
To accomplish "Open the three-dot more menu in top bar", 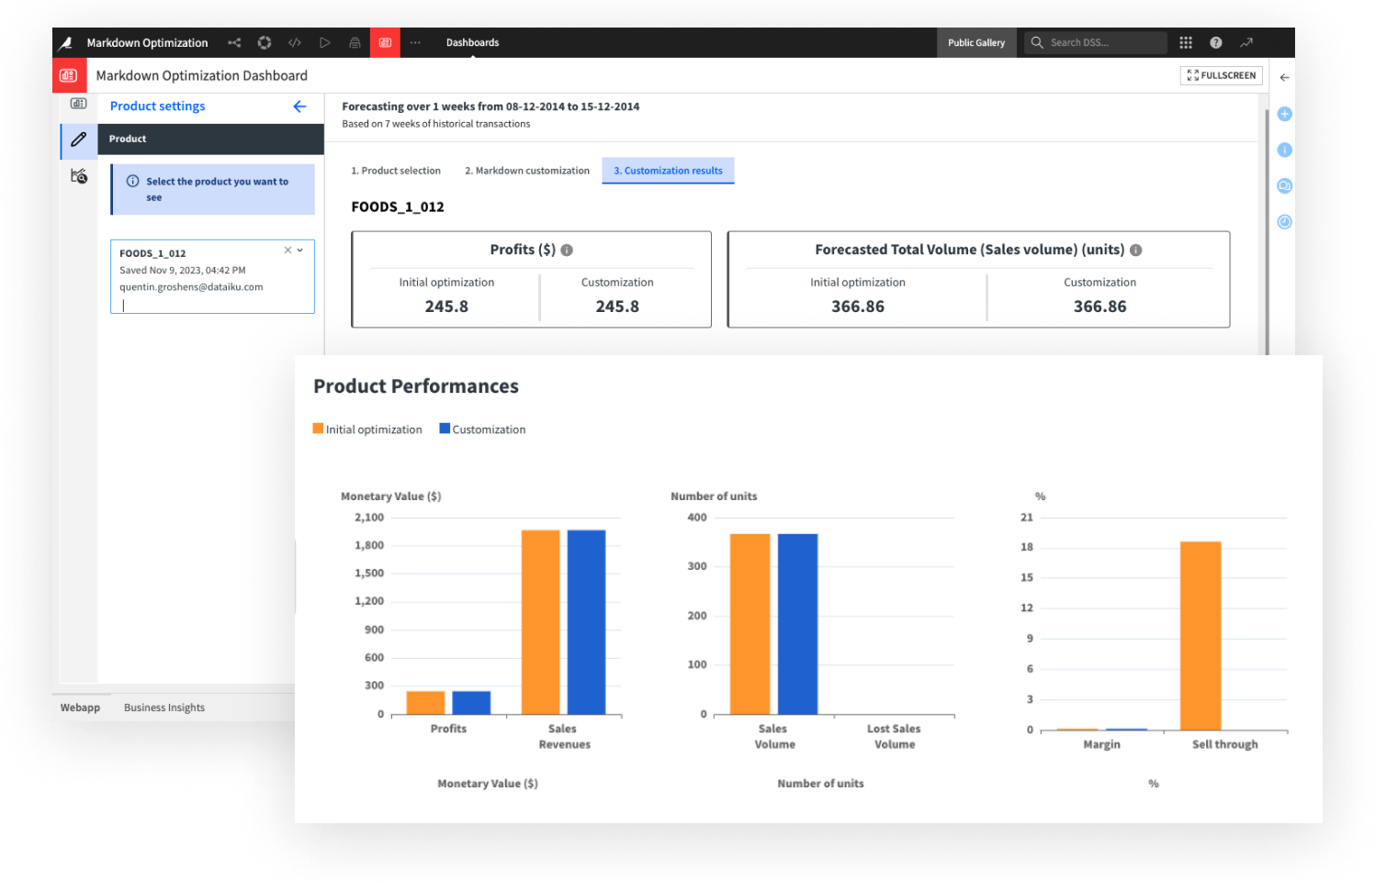I will tap(415, 43).
